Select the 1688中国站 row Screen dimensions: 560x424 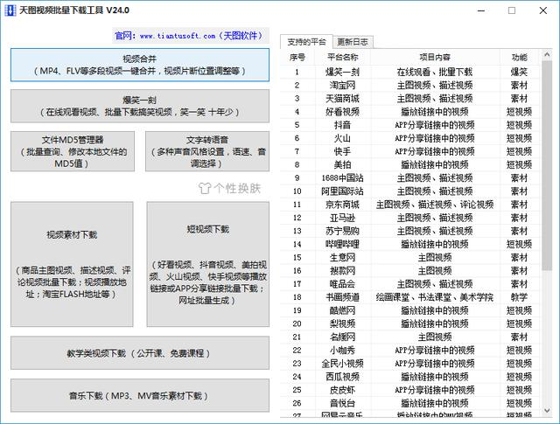[x=410, y=177]
